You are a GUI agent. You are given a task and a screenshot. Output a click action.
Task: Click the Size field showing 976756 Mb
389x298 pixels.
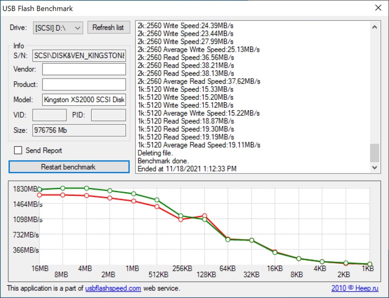click(x=79, y=130)
